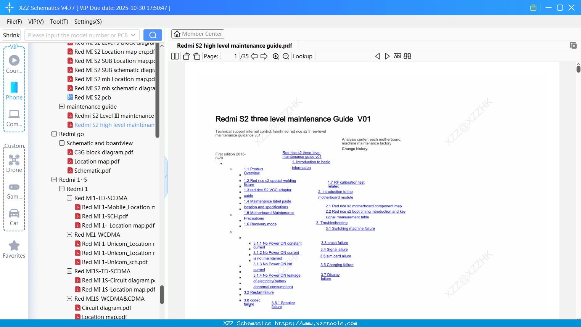Follow the 1.1 Product Overview link
Viewport: 581px width, 327px height.
(254, 171)
